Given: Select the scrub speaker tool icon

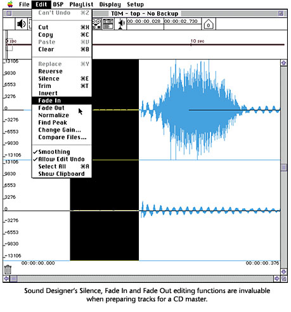Looking at the screenshot, I should (x=120, y=24).
